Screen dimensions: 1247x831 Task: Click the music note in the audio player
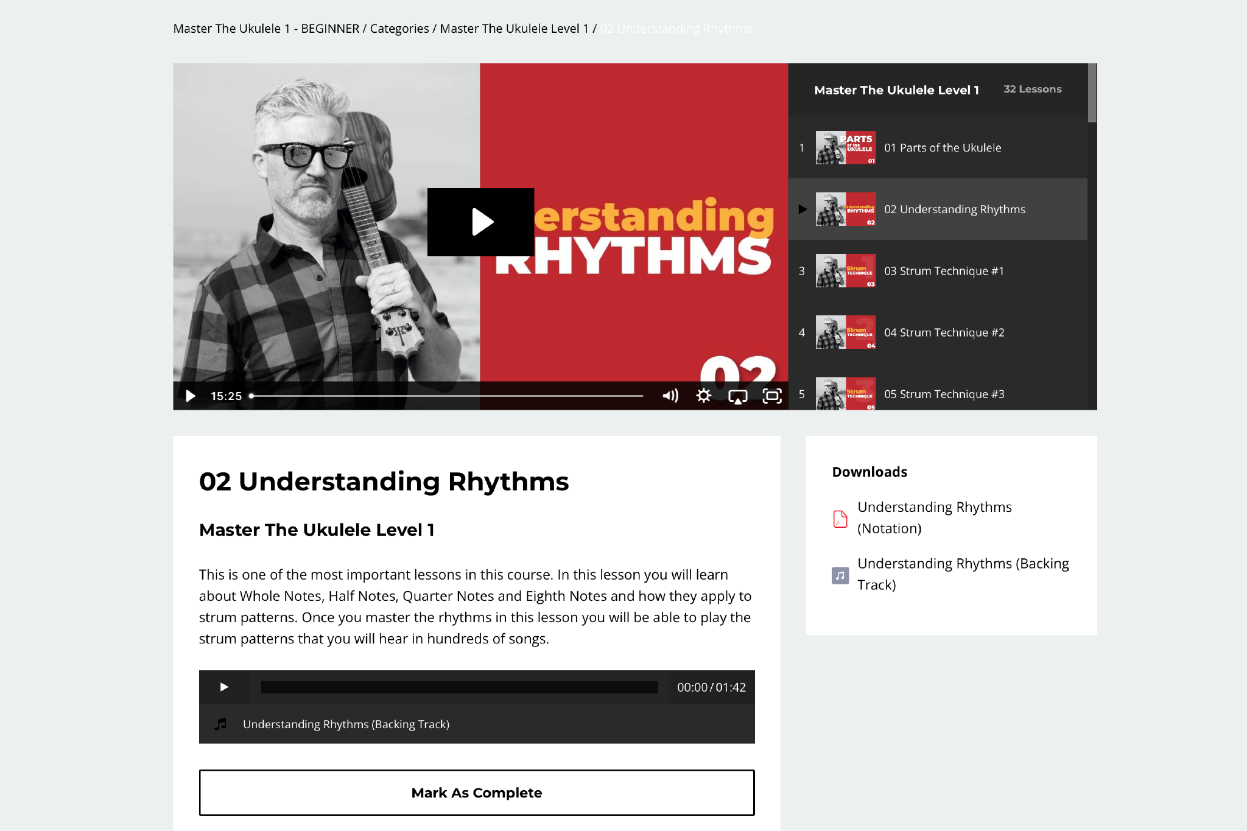[x=221, y=724]
